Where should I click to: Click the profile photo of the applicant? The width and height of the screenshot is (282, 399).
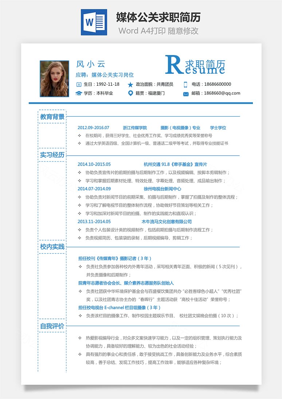(x=54, y=79)
